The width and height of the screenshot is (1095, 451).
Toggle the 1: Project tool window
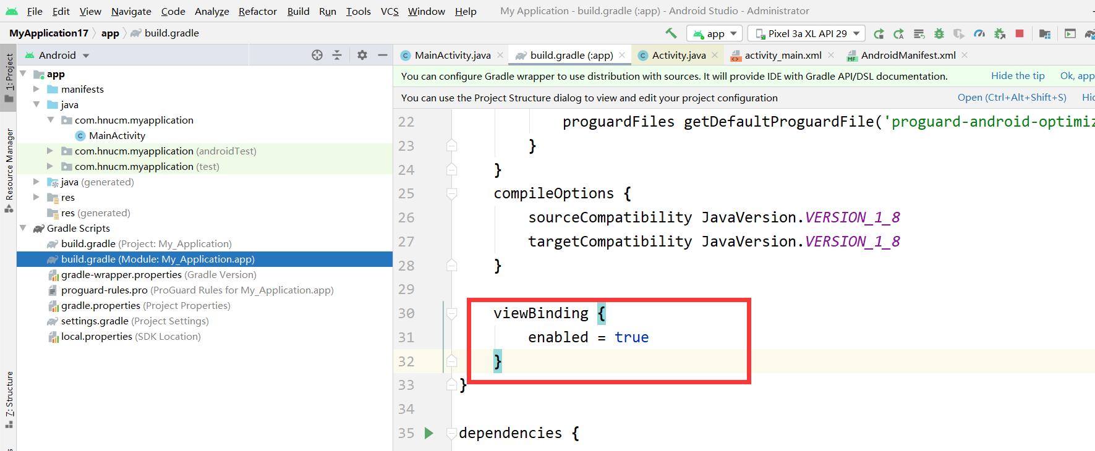tap(9, 77)
